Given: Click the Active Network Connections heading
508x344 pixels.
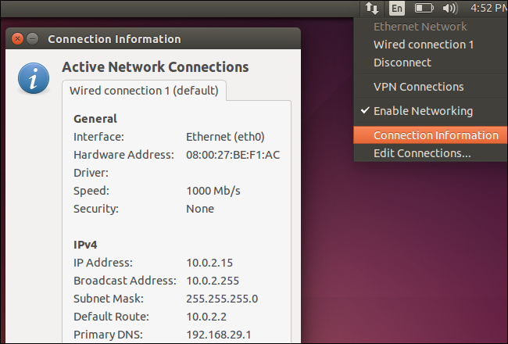Looking at the screenshot, I should pos(156,67).
